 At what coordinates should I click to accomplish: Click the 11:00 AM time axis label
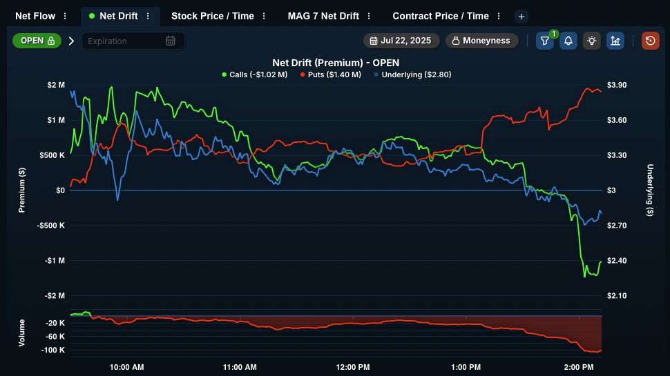(240, 367)
